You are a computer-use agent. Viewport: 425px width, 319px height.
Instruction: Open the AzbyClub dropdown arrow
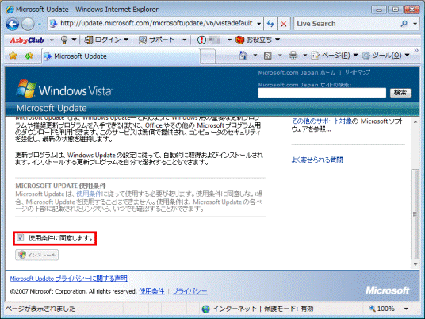click(52, 40)
